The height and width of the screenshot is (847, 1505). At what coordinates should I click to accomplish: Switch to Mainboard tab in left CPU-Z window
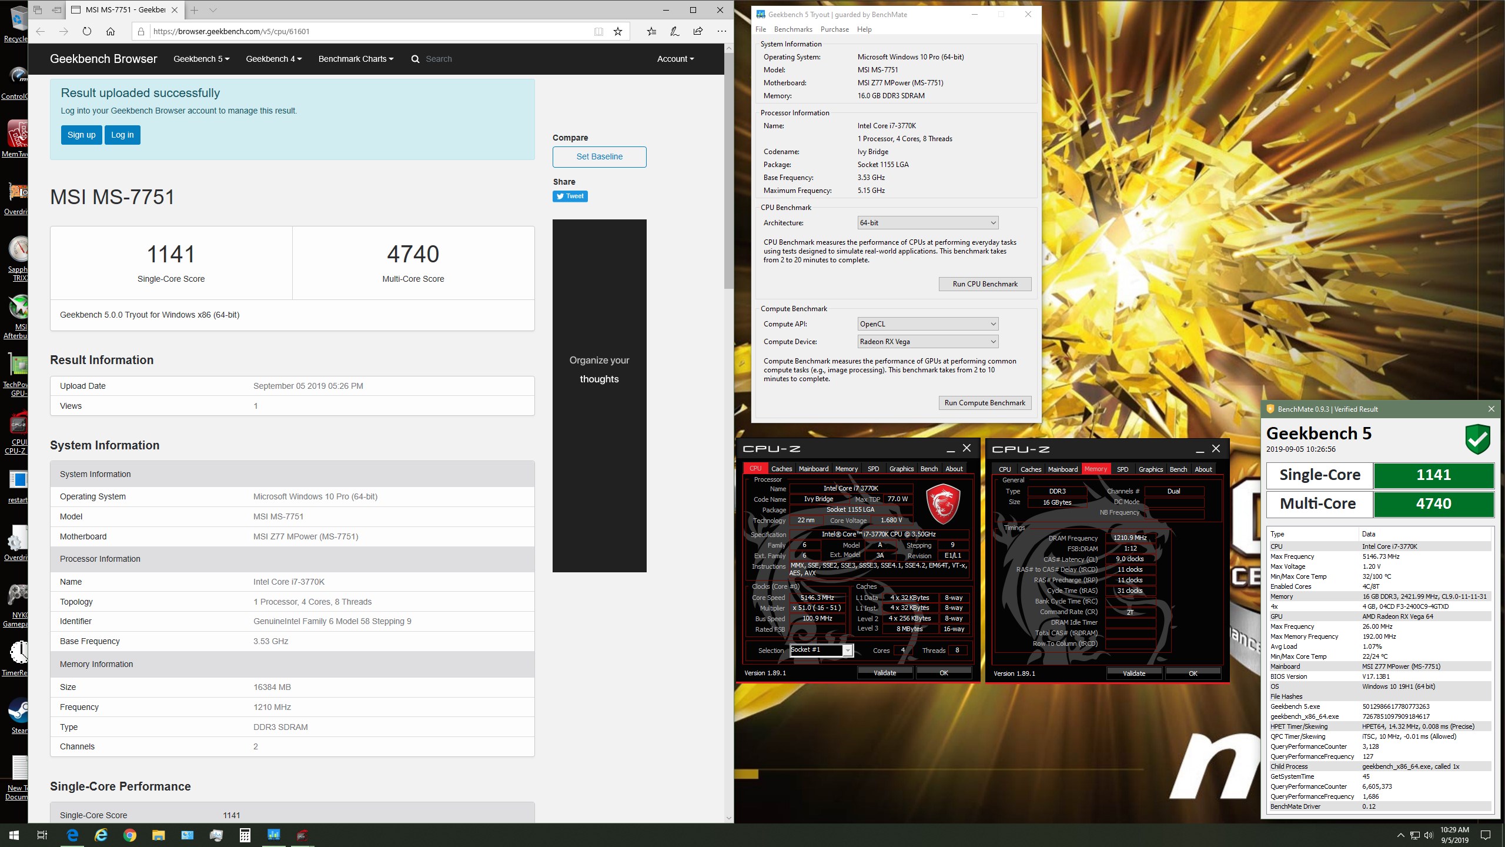point(814,469)
